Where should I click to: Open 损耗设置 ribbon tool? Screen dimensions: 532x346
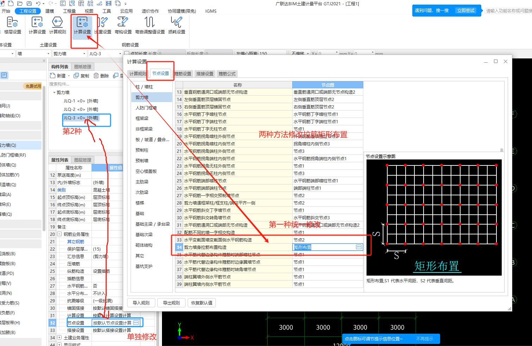coord(176,26)
